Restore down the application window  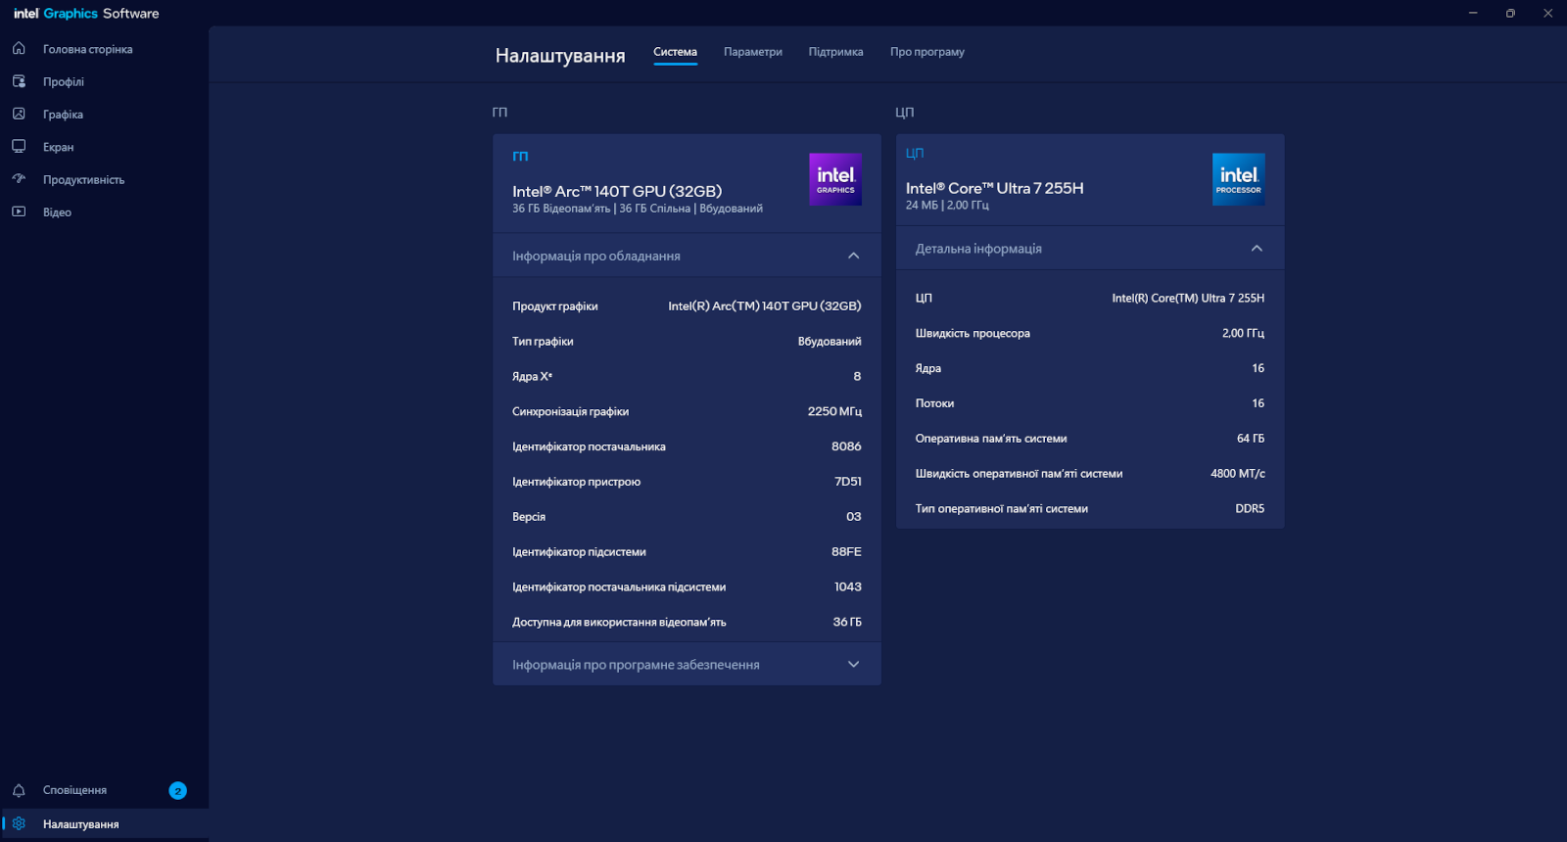pyautogui.click(x=1510, y=13)
